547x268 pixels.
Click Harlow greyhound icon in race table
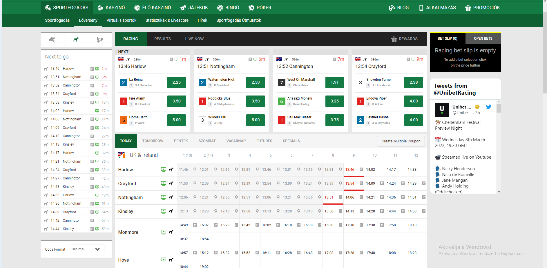tap(171, 170)
